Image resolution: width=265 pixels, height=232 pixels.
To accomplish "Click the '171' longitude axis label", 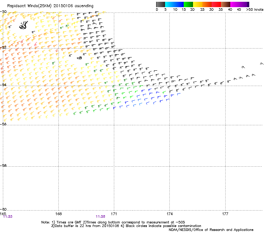I will click(114, 214).
